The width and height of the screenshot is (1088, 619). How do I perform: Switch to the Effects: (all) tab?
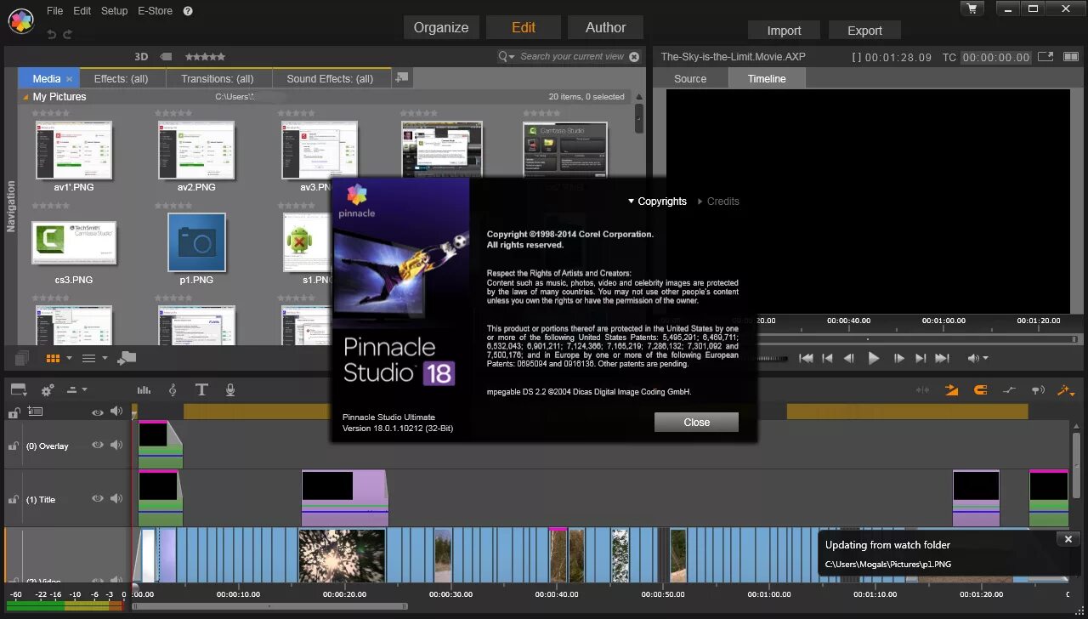[x=121, y=78]
